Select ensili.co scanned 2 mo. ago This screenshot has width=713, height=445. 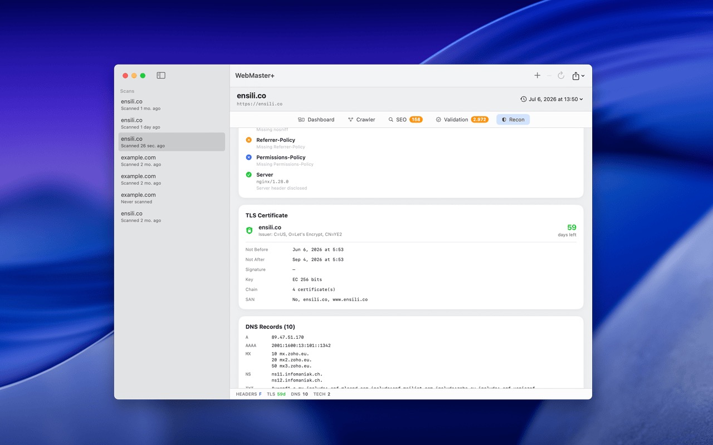click(172, 216)
